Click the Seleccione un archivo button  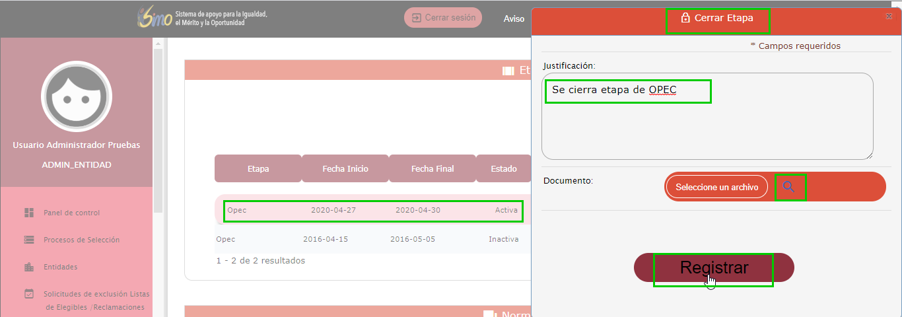[x=717, y=187]
